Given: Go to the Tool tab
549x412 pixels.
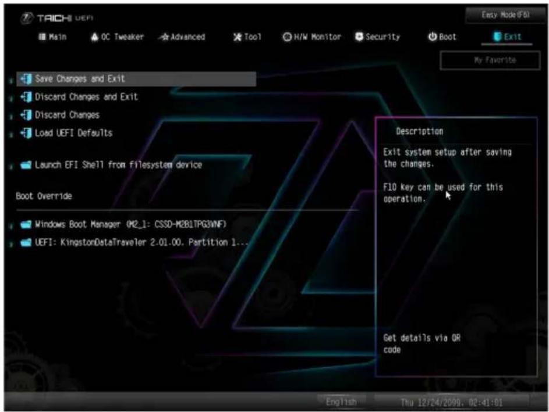Looking at the screenshot, I should pos(247,37).
